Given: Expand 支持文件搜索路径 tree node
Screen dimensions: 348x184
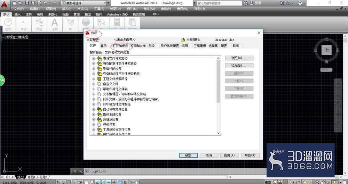Looking at the screenshot, I should pos(93,58).
